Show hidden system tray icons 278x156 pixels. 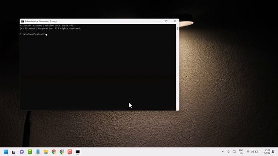click(x=223, y=152)
